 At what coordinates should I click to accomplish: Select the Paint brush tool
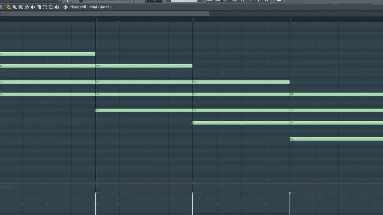click(x=15, y=7)
